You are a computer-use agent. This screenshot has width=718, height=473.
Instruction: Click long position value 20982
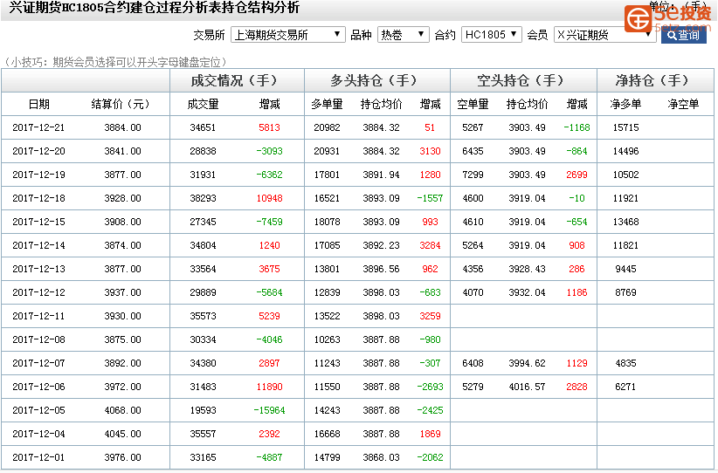point(327,127)
